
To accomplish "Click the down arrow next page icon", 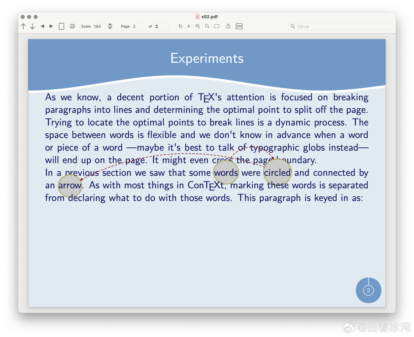I will pos(32,27).
